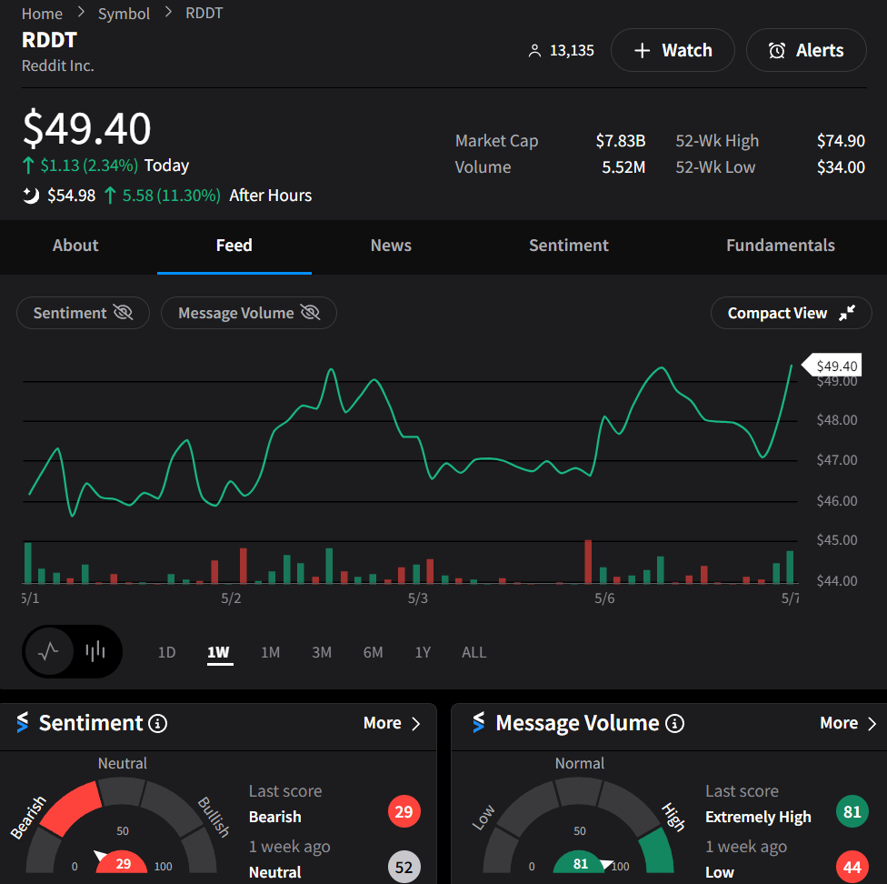The width and height of the screenshot is (887, 884).
Task: Open the Sentiment tab
Action: pos(569,245)
